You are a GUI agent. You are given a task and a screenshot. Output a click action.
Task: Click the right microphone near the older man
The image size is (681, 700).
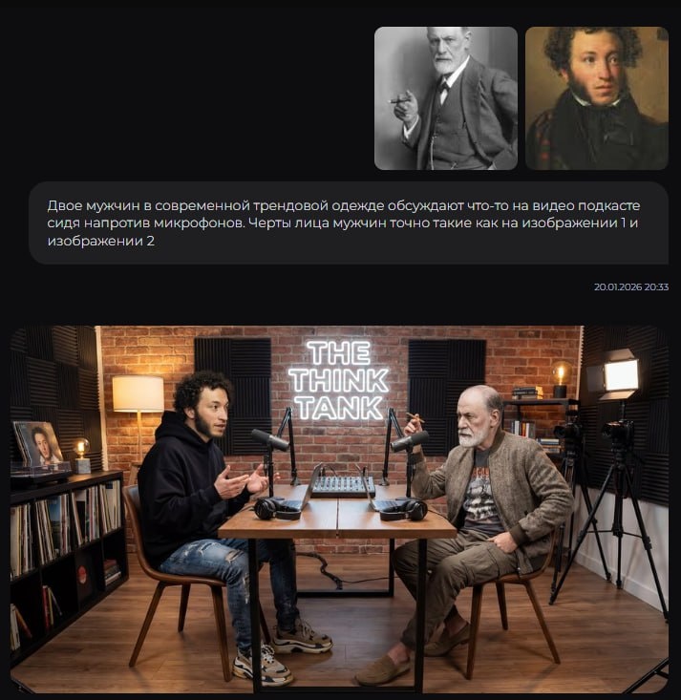tap(409, 441)
